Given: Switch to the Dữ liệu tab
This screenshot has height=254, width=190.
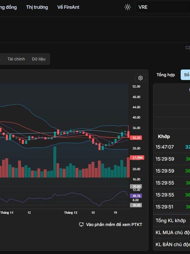Looking at the screenshot, I should [x=39, y=59].
